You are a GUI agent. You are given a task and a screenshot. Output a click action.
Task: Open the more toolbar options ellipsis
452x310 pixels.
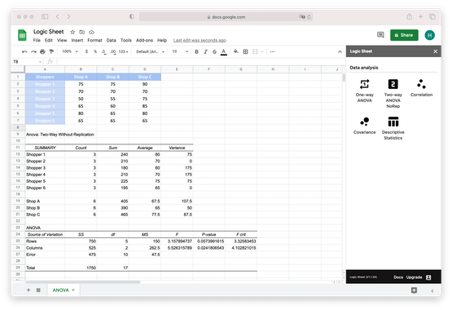(x=272, y=51)
